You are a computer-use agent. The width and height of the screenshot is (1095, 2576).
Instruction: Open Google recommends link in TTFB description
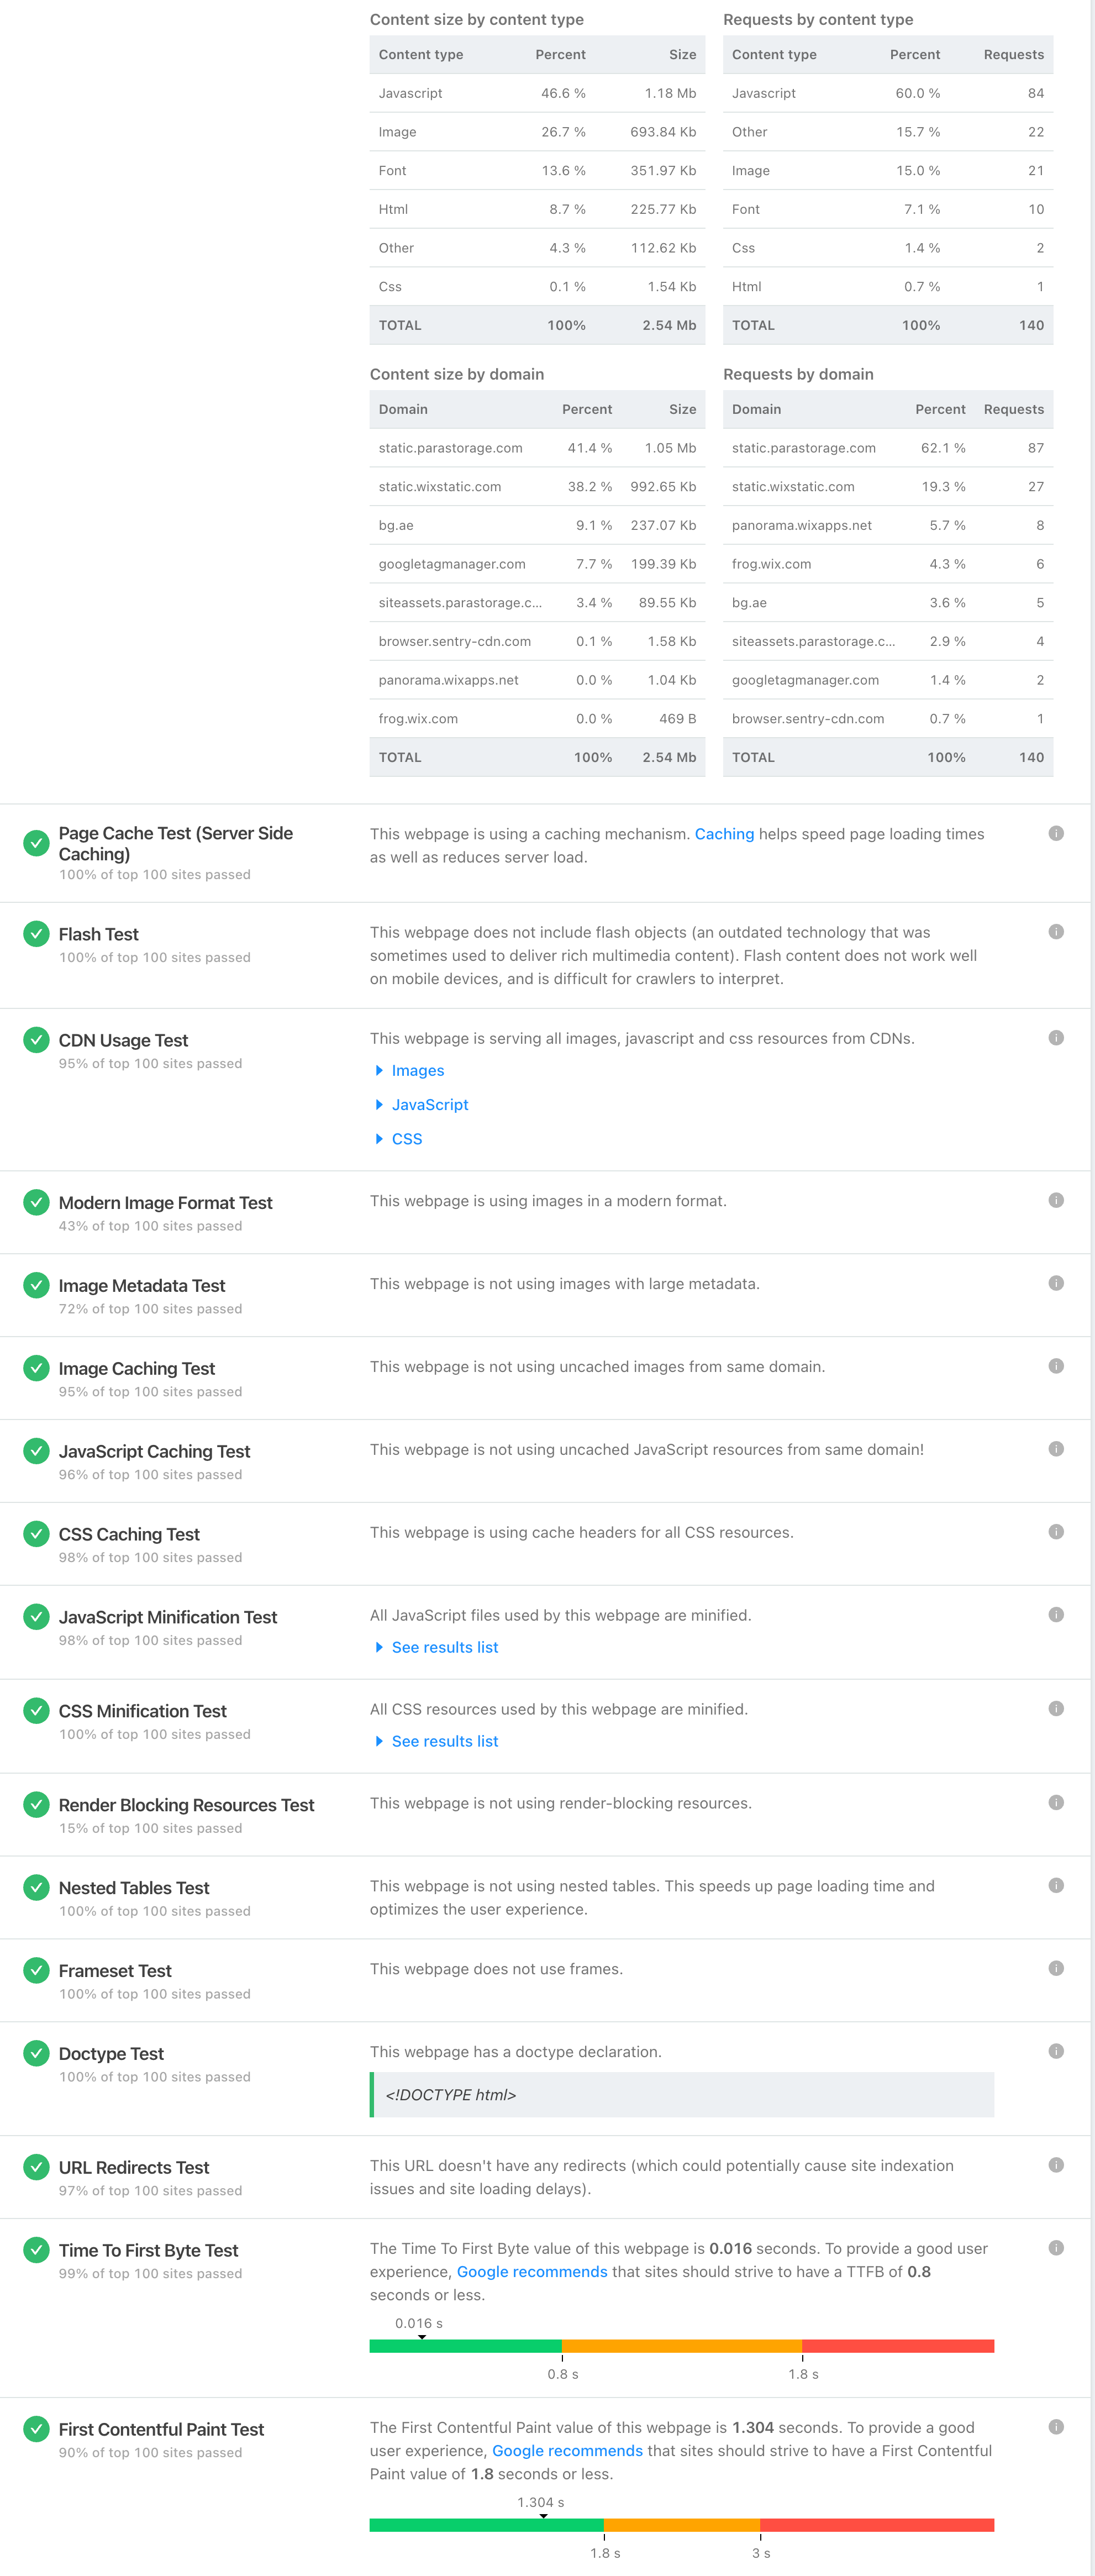click(532, 2271)
